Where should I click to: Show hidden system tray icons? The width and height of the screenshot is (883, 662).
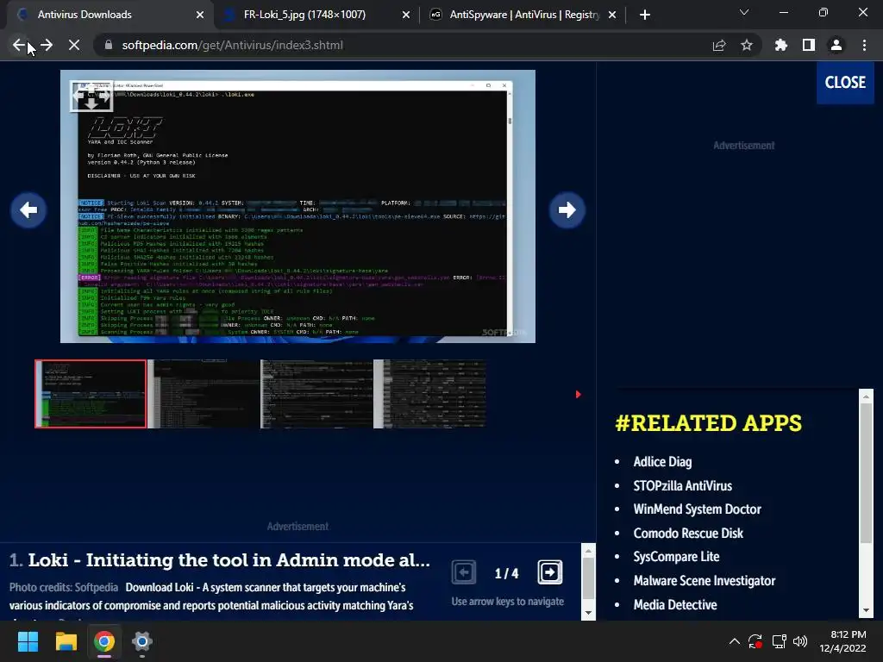click(x=735, y=641)
